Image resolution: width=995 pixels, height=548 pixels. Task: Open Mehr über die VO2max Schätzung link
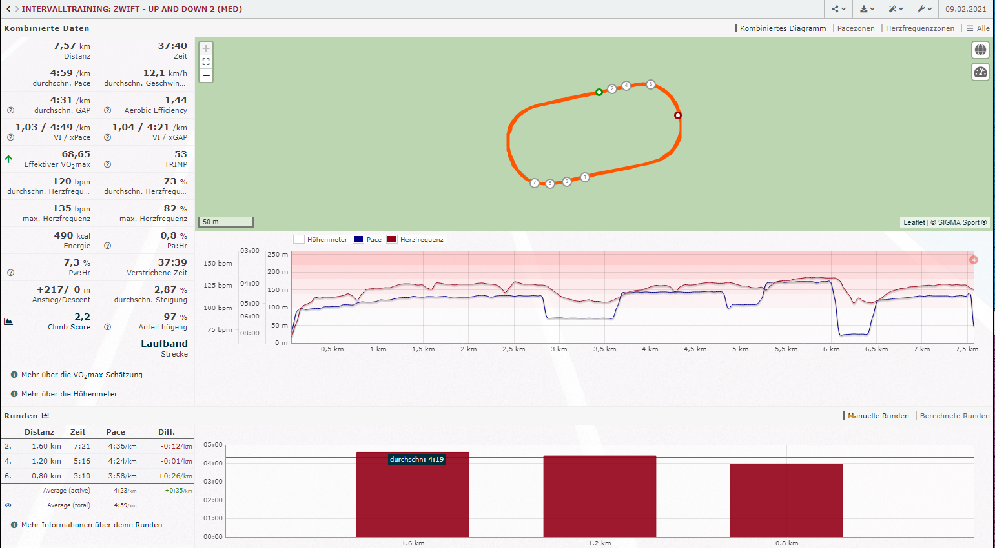tap(81, 375)
